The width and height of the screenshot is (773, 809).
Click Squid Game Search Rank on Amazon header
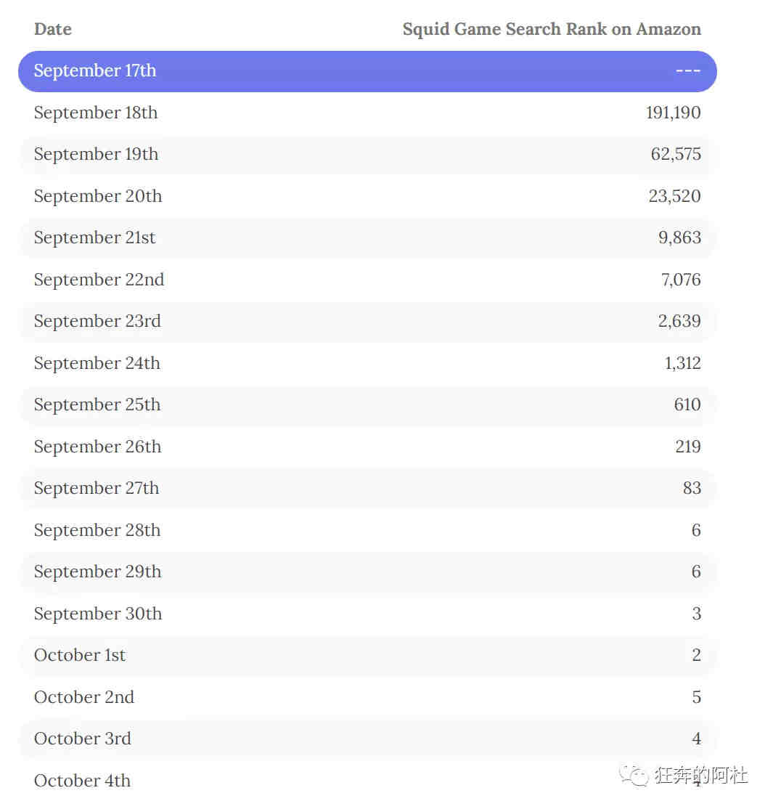pyautogui.click(x=551, y=29)
